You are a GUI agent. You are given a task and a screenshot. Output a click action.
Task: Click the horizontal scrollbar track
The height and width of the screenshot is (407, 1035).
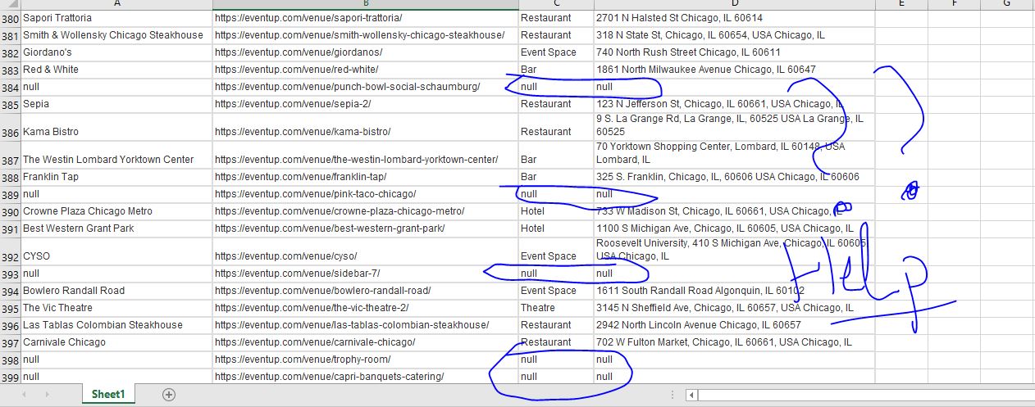(x=861, y=395)
